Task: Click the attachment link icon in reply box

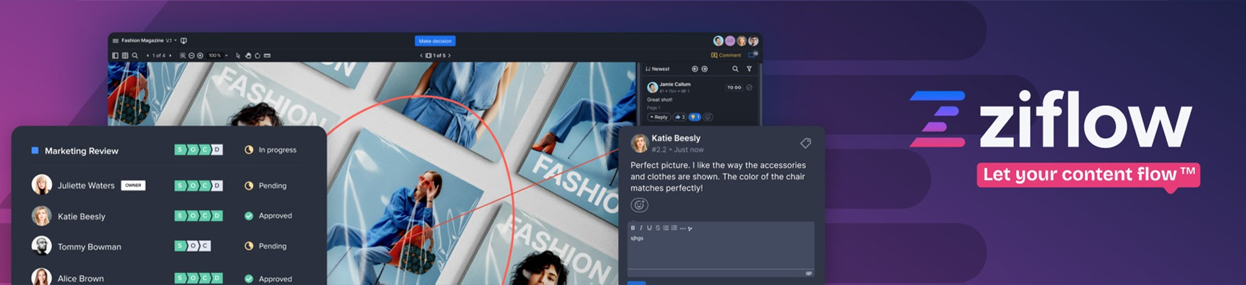Action: (x=809, y=273)
